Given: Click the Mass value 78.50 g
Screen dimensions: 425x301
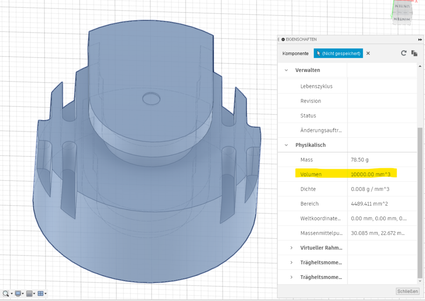Looking at the screenshot, I should [360, 160].
